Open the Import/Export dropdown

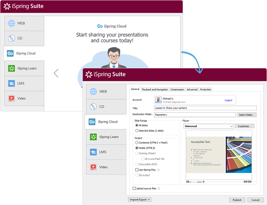[140, 200]
